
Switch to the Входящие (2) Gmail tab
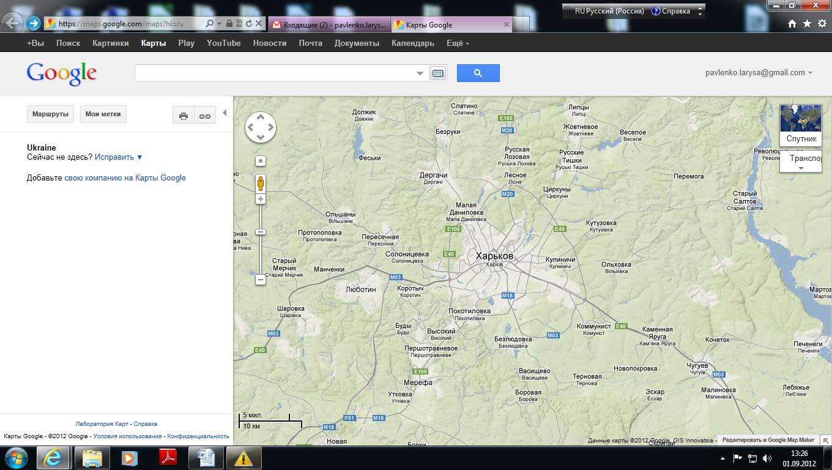coord(330,25)
